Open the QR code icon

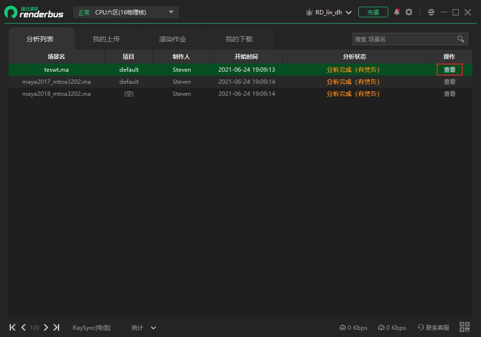click(465, 327)
